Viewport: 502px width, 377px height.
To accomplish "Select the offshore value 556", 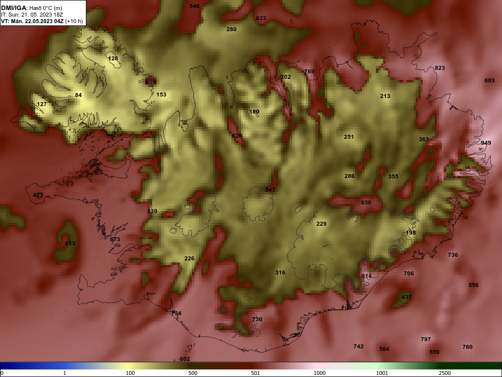I will tap(473, 285).
